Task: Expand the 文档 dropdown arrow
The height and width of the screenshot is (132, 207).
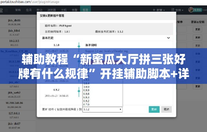Action: coord(183,10)
